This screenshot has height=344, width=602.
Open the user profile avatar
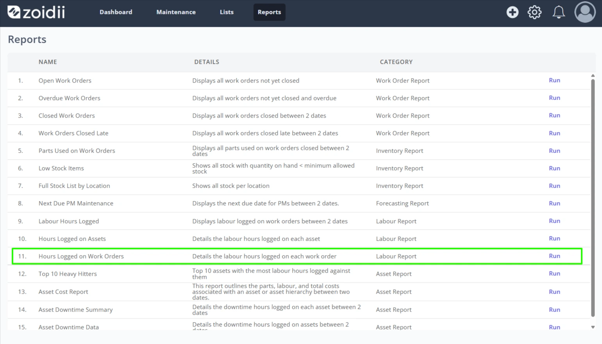[x=585, y=12]
